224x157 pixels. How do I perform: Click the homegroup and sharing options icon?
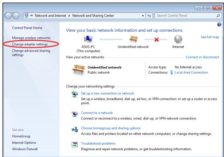(75, 129)
